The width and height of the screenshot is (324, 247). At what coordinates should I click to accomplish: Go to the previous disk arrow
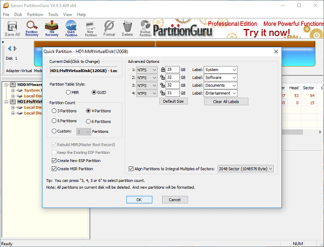click(x=10, y=48)
